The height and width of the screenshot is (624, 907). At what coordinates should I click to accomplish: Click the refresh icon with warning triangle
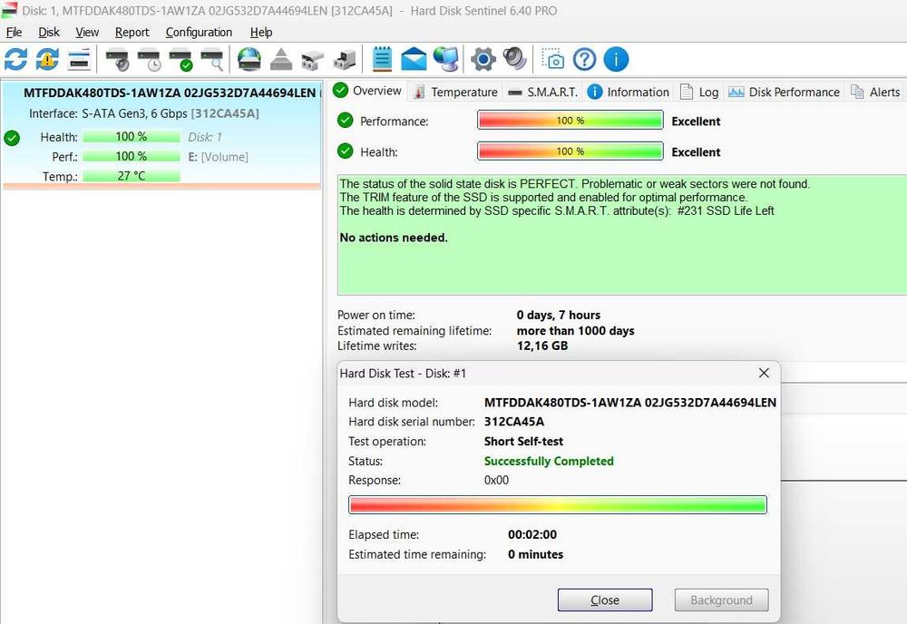tap(47, 59)
